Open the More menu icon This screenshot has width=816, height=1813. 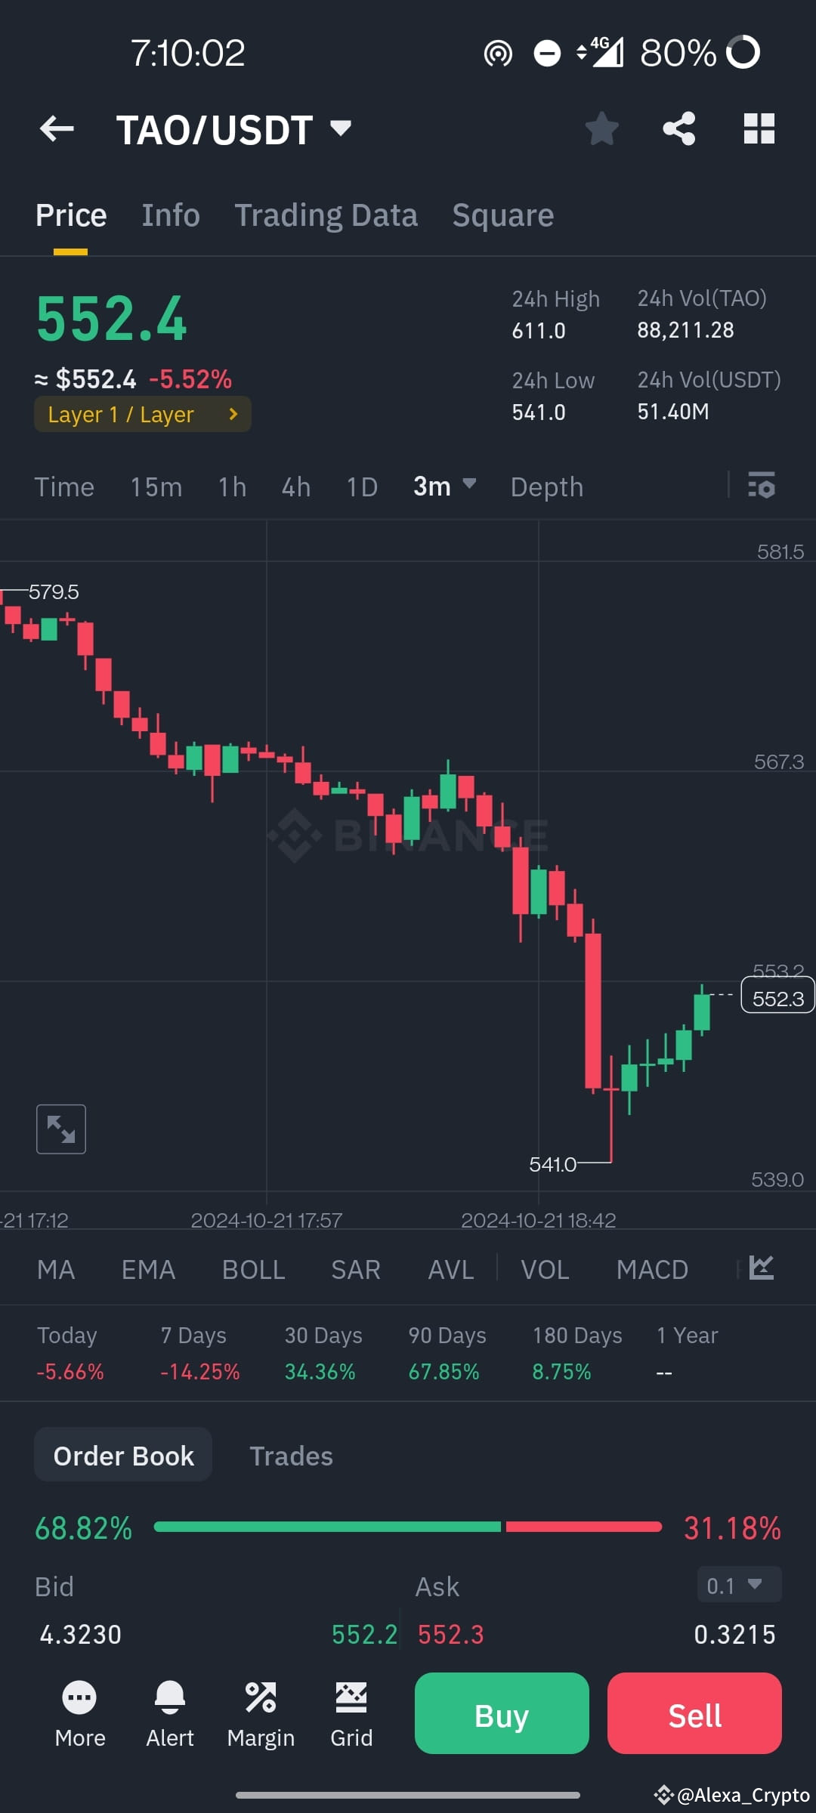pyautogui.click(x=79, y=1713)
